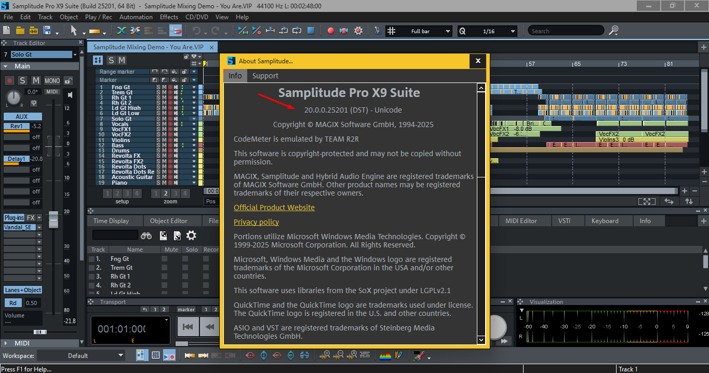Click the play/record icon in bottom toolbar
The height and width of the screenshot is (373, 709).
point(169,355)
